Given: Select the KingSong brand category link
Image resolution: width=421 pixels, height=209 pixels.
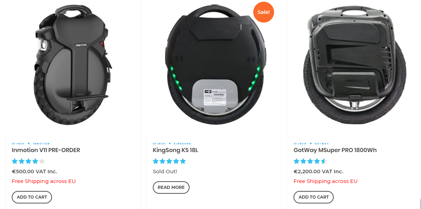Looking at the screenshot, I should point(182,144).
